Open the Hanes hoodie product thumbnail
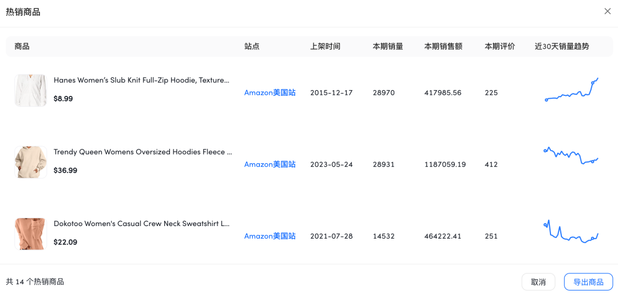This screenshot has height=294, width=618. coord(31,90)
